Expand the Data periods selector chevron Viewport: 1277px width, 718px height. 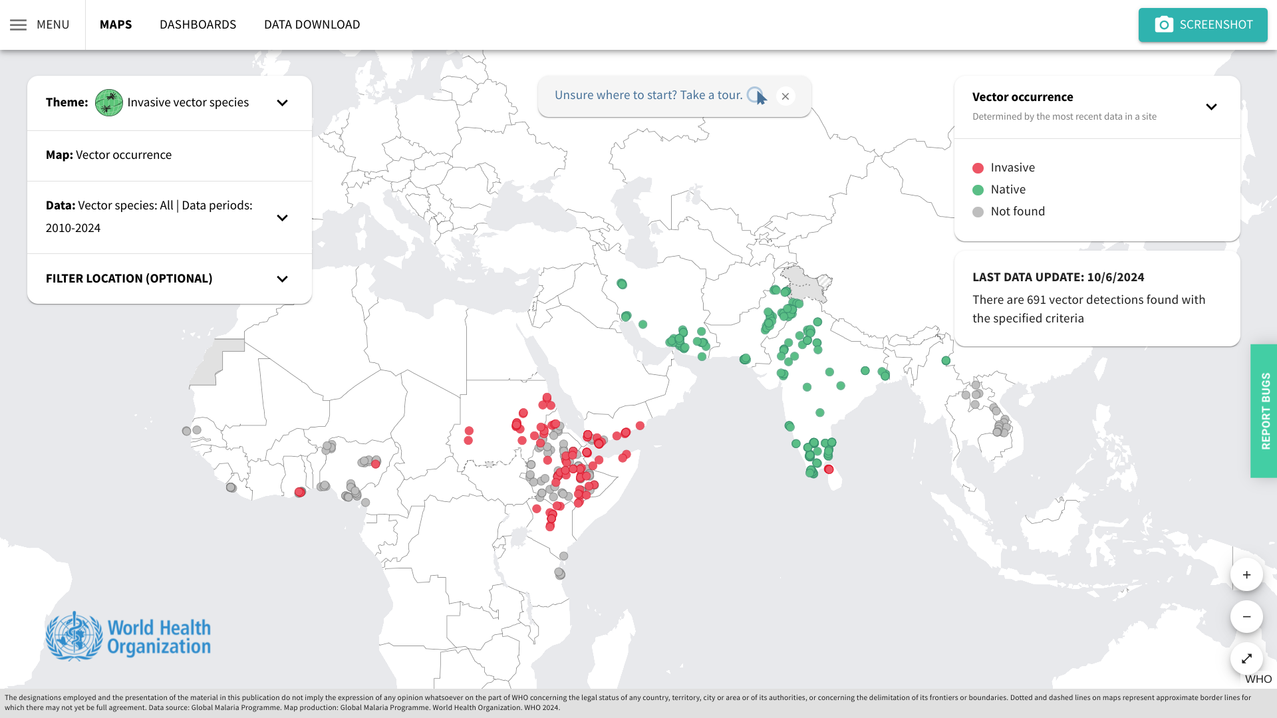click(282, 218)
